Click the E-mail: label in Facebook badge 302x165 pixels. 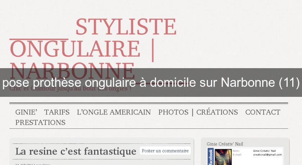[x=237, y=155]
